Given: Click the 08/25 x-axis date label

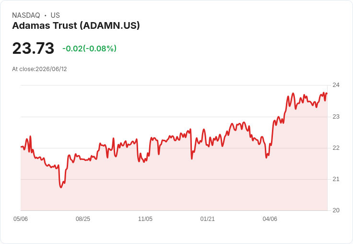Looking at the screenshot, I should [83, 219].
